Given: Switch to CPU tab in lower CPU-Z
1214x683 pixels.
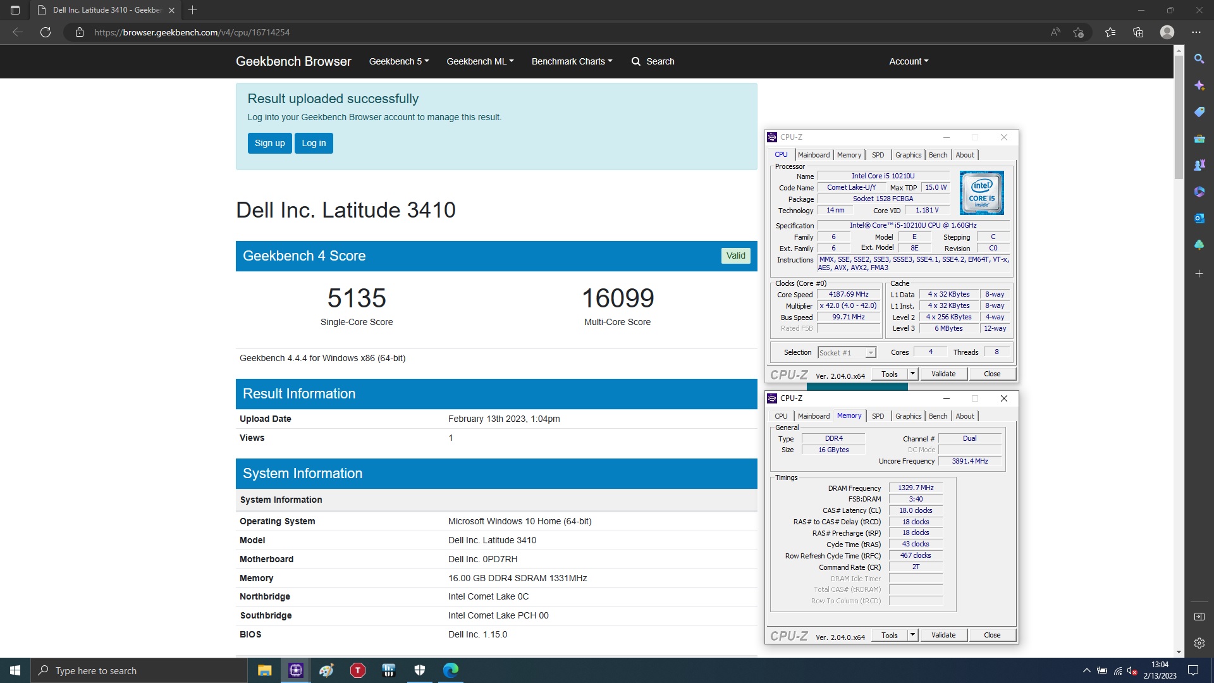Looking at the screenshot, I should 781,416.
